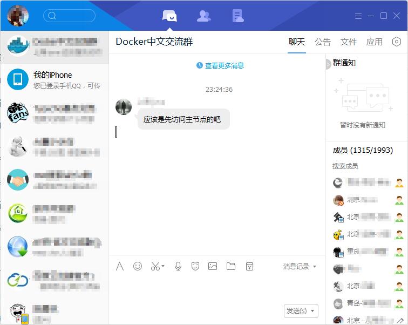Open the green house avatar conversation
This screenshot has height=325, width=408.
tap(55, 213)
